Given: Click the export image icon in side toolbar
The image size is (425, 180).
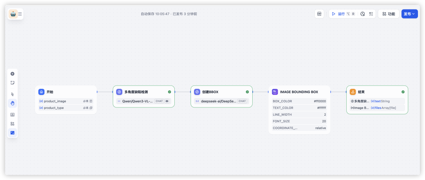Looking at the screenshot, I should pos(13,115).
